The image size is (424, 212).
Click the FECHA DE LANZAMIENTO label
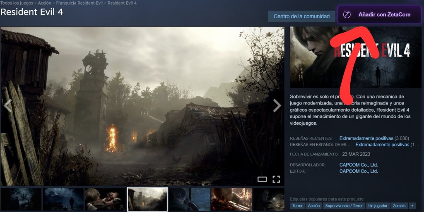point(314,154)
